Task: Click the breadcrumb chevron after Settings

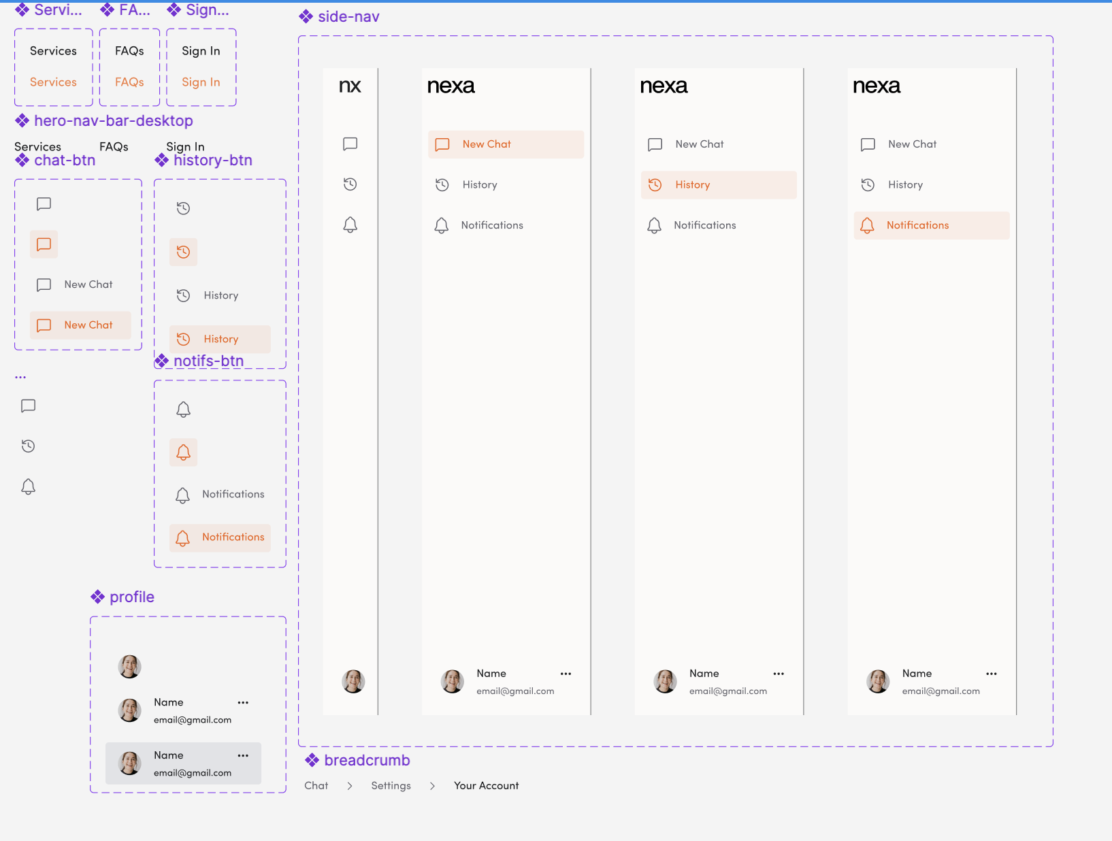Action: (432, 786)
